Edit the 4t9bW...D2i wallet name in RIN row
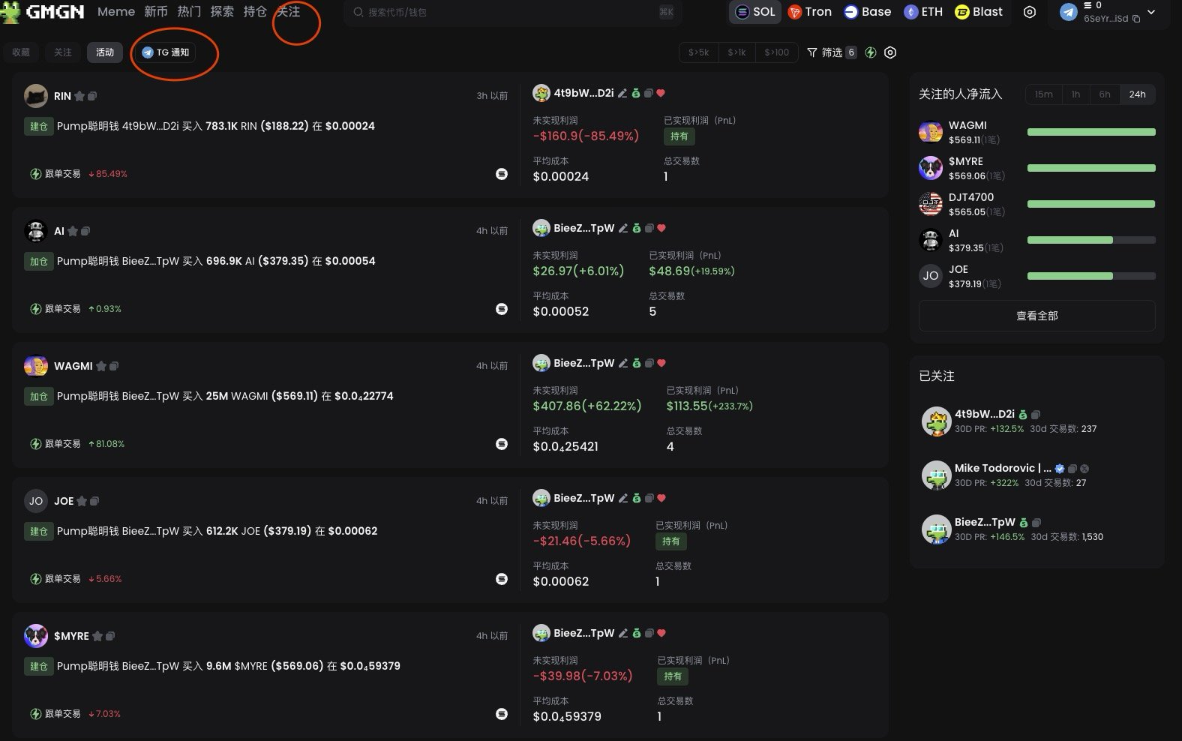Viewport: 1182px width, 741px height. point(622,93)
